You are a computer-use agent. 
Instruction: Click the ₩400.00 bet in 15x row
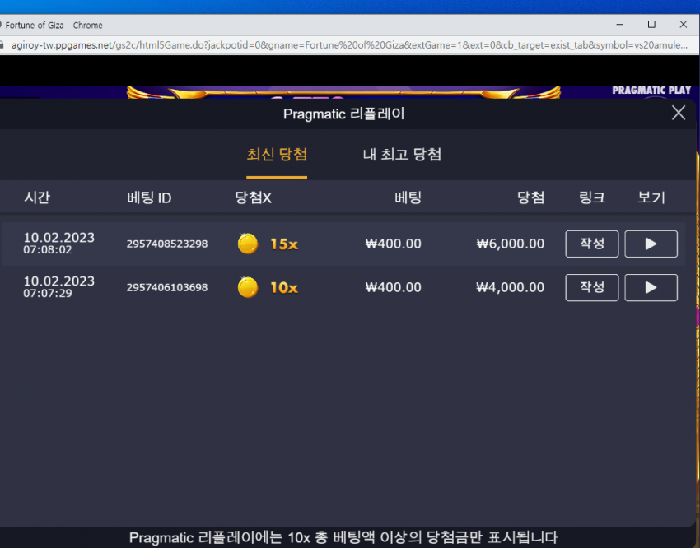[394, 244]
